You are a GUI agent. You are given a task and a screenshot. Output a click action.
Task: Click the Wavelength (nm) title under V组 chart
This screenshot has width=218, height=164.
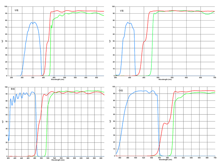click(x=165, y=79)
